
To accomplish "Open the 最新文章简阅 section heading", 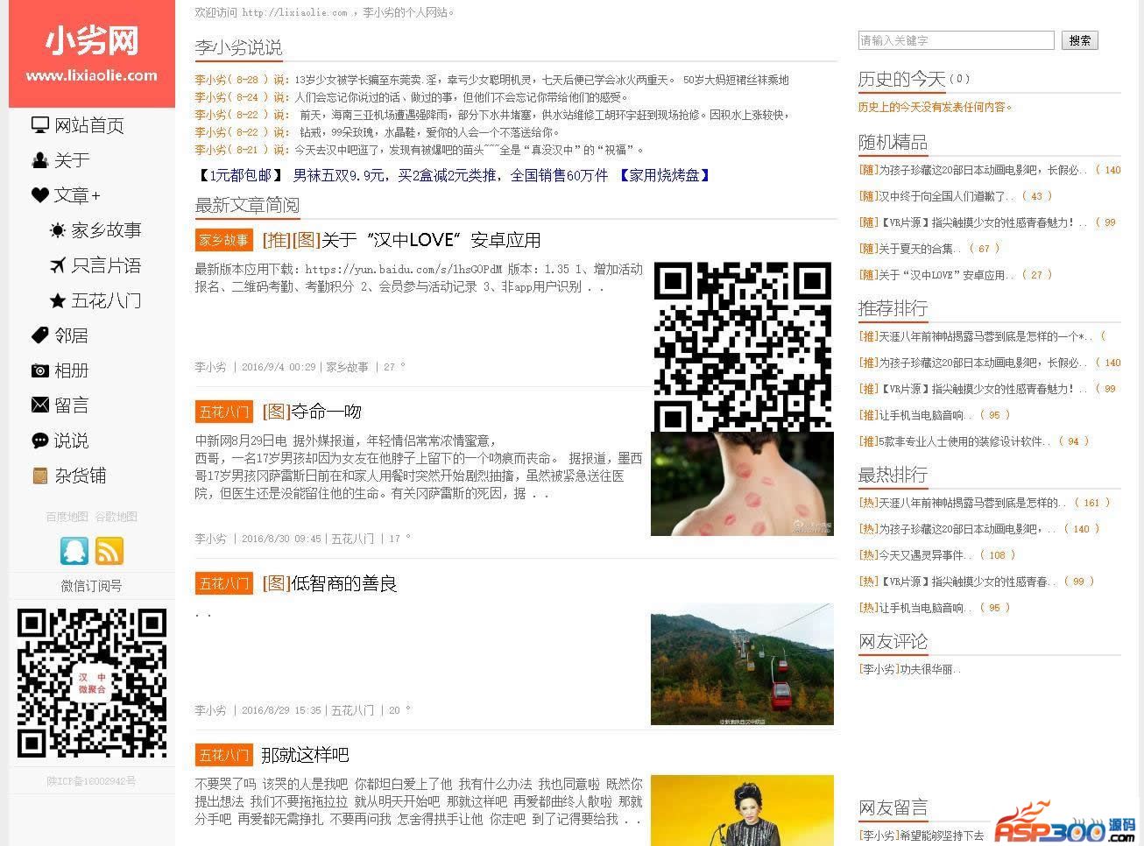I will 247,206.
